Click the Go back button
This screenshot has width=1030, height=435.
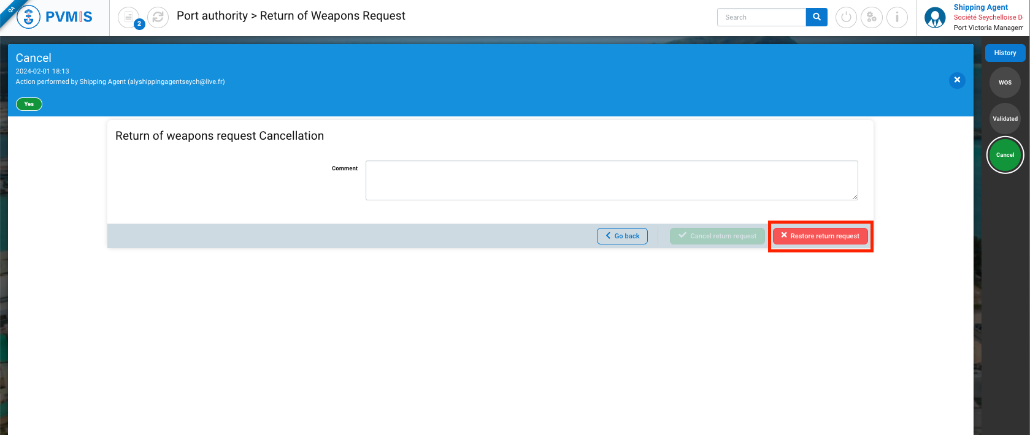[x=622, y=236]
